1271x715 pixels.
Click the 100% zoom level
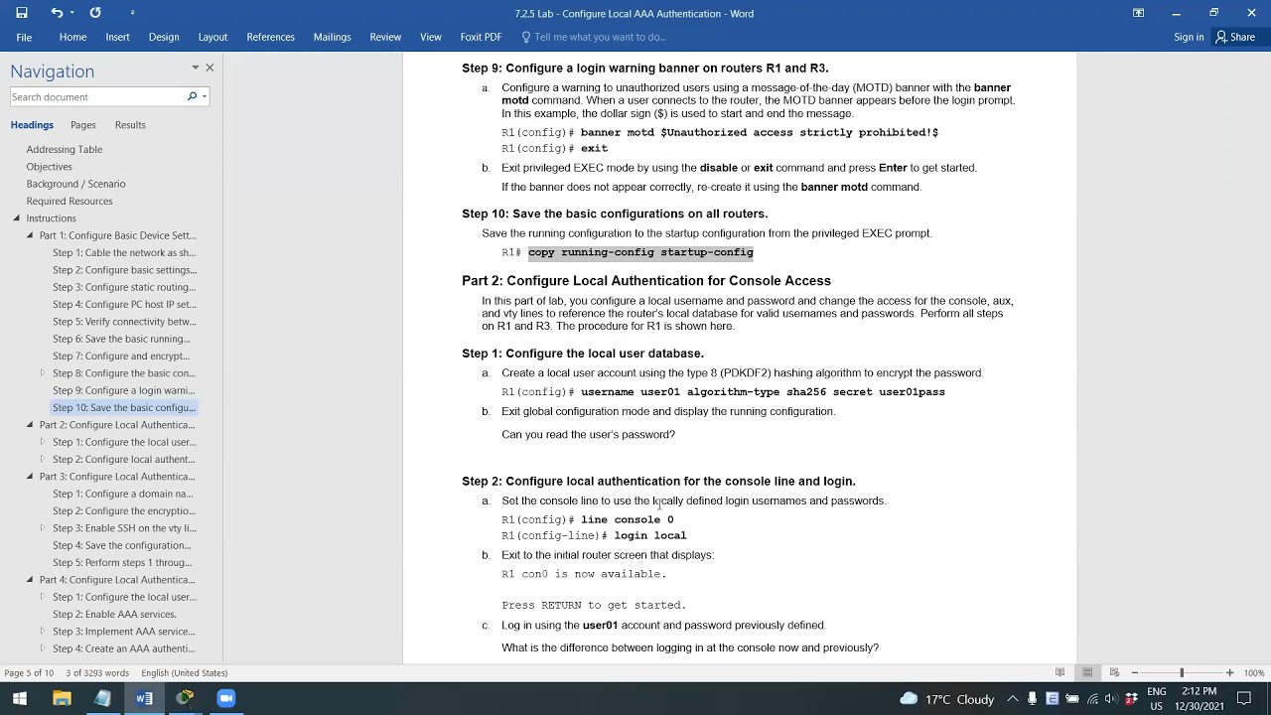point(1254,673)
